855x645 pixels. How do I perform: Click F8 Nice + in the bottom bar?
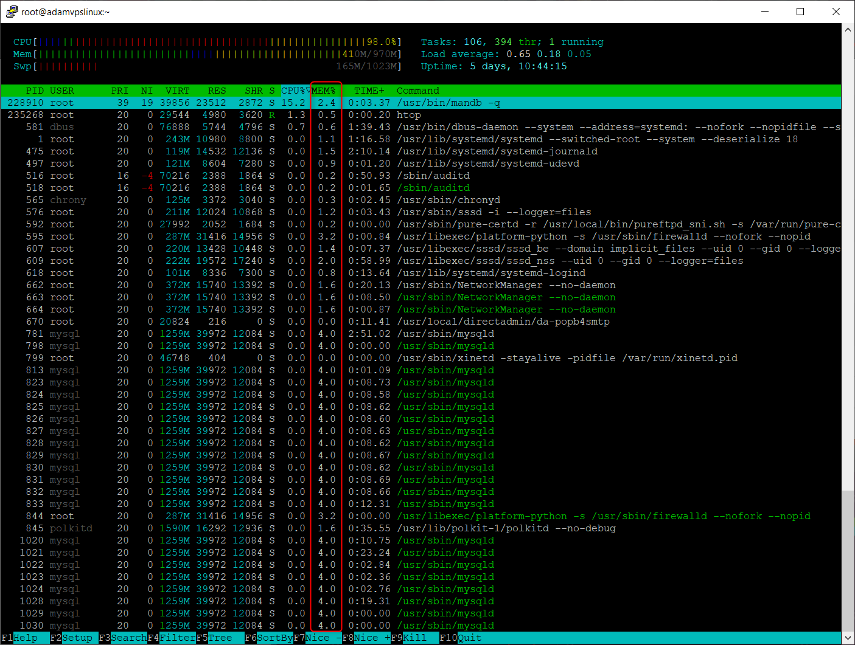366,638
